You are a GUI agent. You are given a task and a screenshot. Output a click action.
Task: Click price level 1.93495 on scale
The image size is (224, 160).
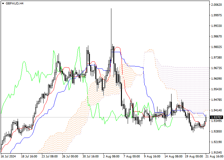[x=217, y=121]
